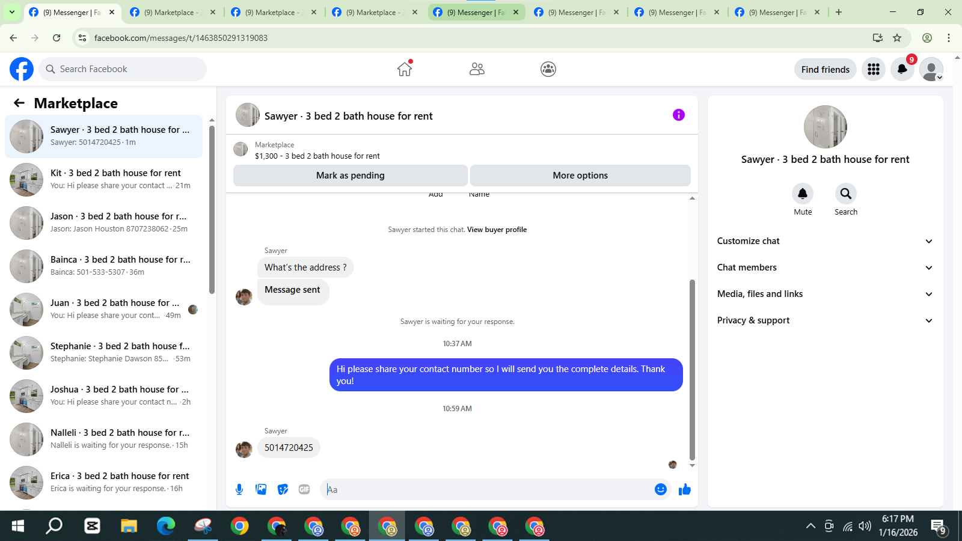This screenshot has width=962, height=541.
Task: Open File Explorer from taskbar
Action: pos(129,527)
